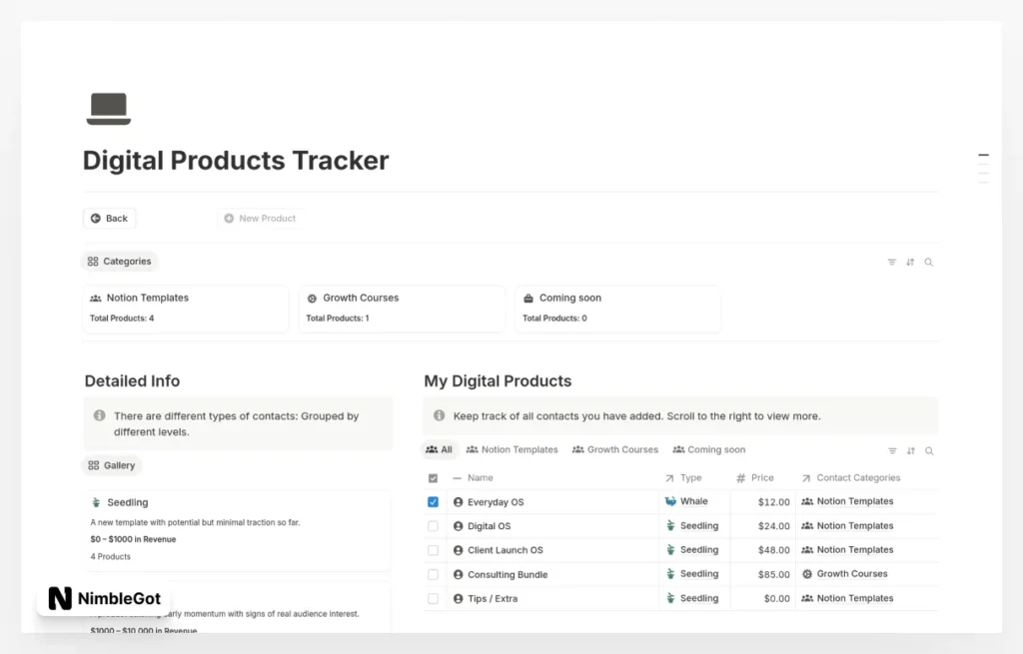Select the Gallery view tab
The image size is (1023, 654).
point(112,465)
